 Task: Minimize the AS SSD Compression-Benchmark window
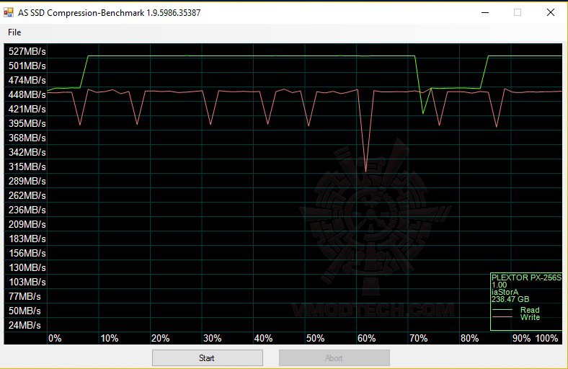coord(485,12)
